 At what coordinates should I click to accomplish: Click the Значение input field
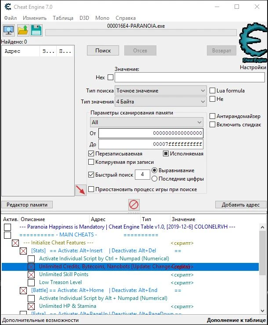click(x=190, y=78)
